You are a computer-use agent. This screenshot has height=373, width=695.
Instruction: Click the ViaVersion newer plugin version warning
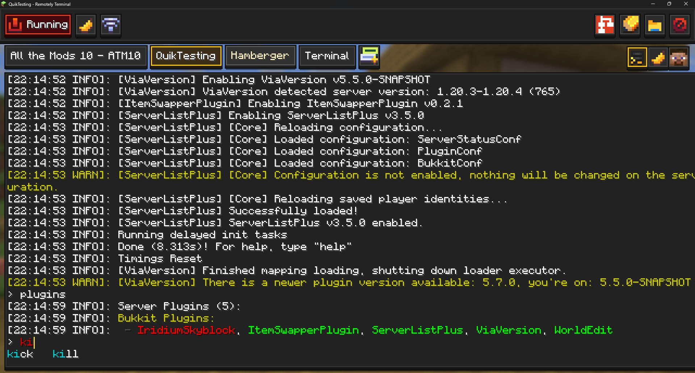pyautogui.click(x=349, y=282)
